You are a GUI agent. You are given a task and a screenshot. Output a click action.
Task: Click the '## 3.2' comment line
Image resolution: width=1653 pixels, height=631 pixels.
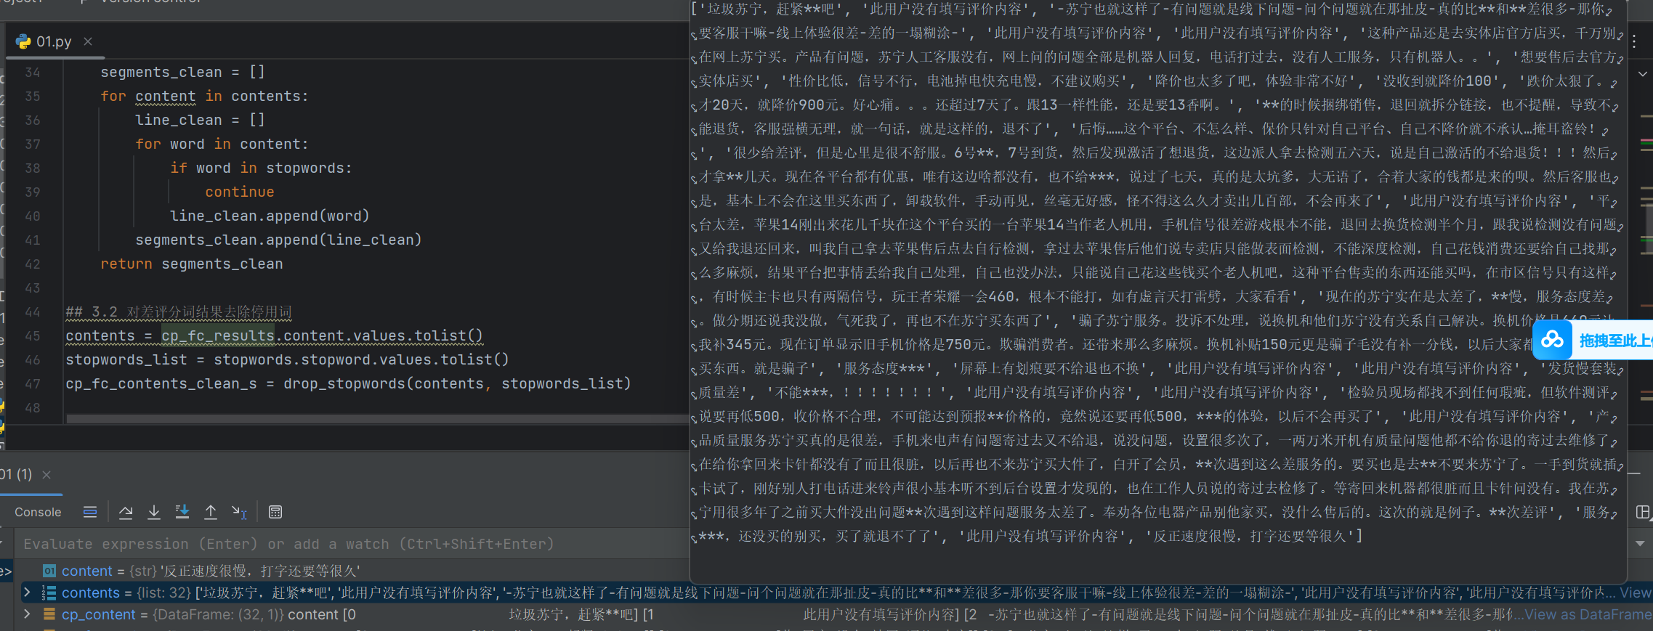tap(179, 312)
